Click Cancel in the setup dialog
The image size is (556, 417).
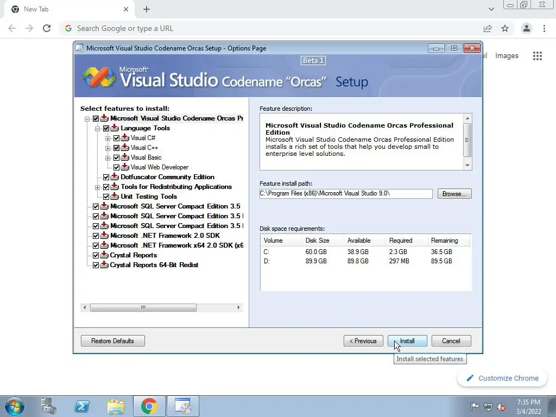[x=451, y=341]
